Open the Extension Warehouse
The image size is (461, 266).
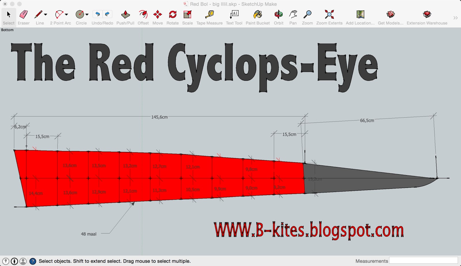(426, 14)
